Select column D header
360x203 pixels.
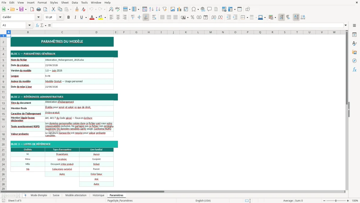point(96,32)
